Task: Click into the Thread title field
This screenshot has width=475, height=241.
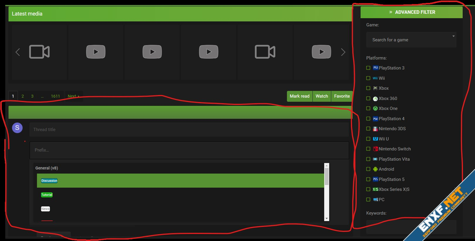Action: (x=189, y=130)
